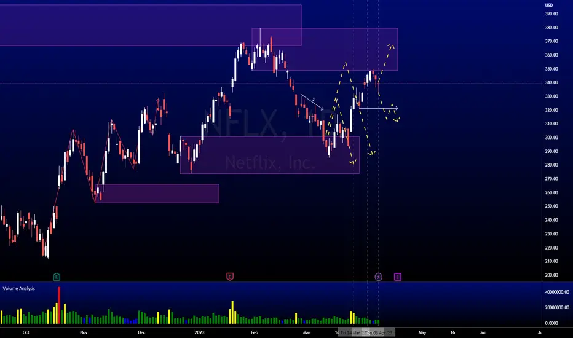Click the 260.00 price axis label
The image size is (573, 338).
(x=551, y=192)
